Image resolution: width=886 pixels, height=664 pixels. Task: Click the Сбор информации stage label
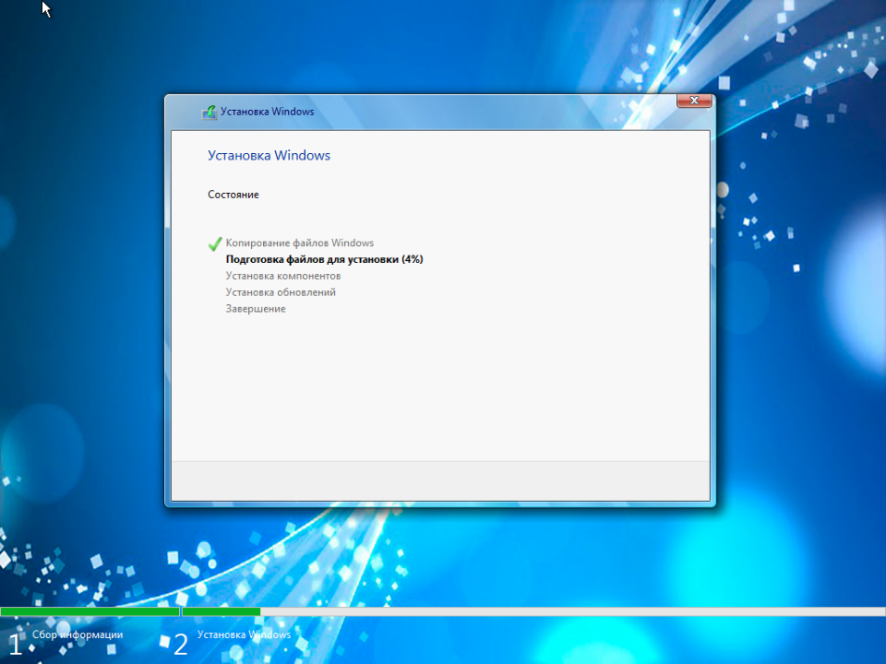78,634
